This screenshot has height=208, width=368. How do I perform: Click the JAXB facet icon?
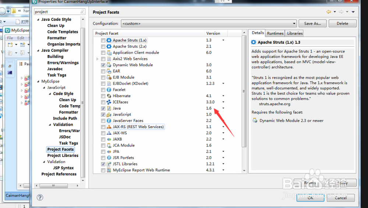tap(109, 139)
